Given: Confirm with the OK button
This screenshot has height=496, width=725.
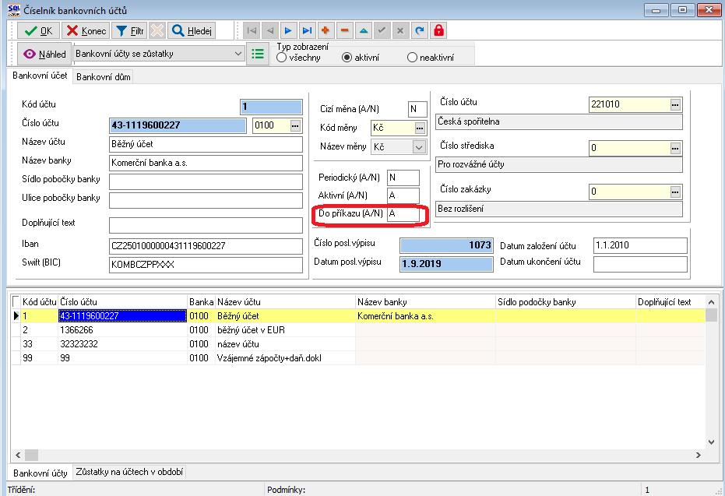Looking at the screenshot, I should coord(38,31).
